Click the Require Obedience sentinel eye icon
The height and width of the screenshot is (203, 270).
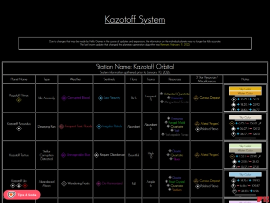[96, 155]
